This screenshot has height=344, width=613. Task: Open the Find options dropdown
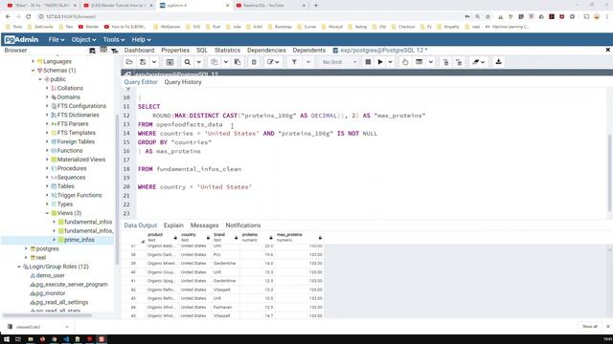point(198,62)
